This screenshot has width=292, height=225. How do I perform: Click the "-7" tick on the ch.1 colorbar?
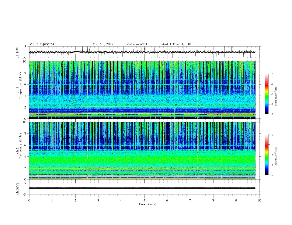(272, 114)
